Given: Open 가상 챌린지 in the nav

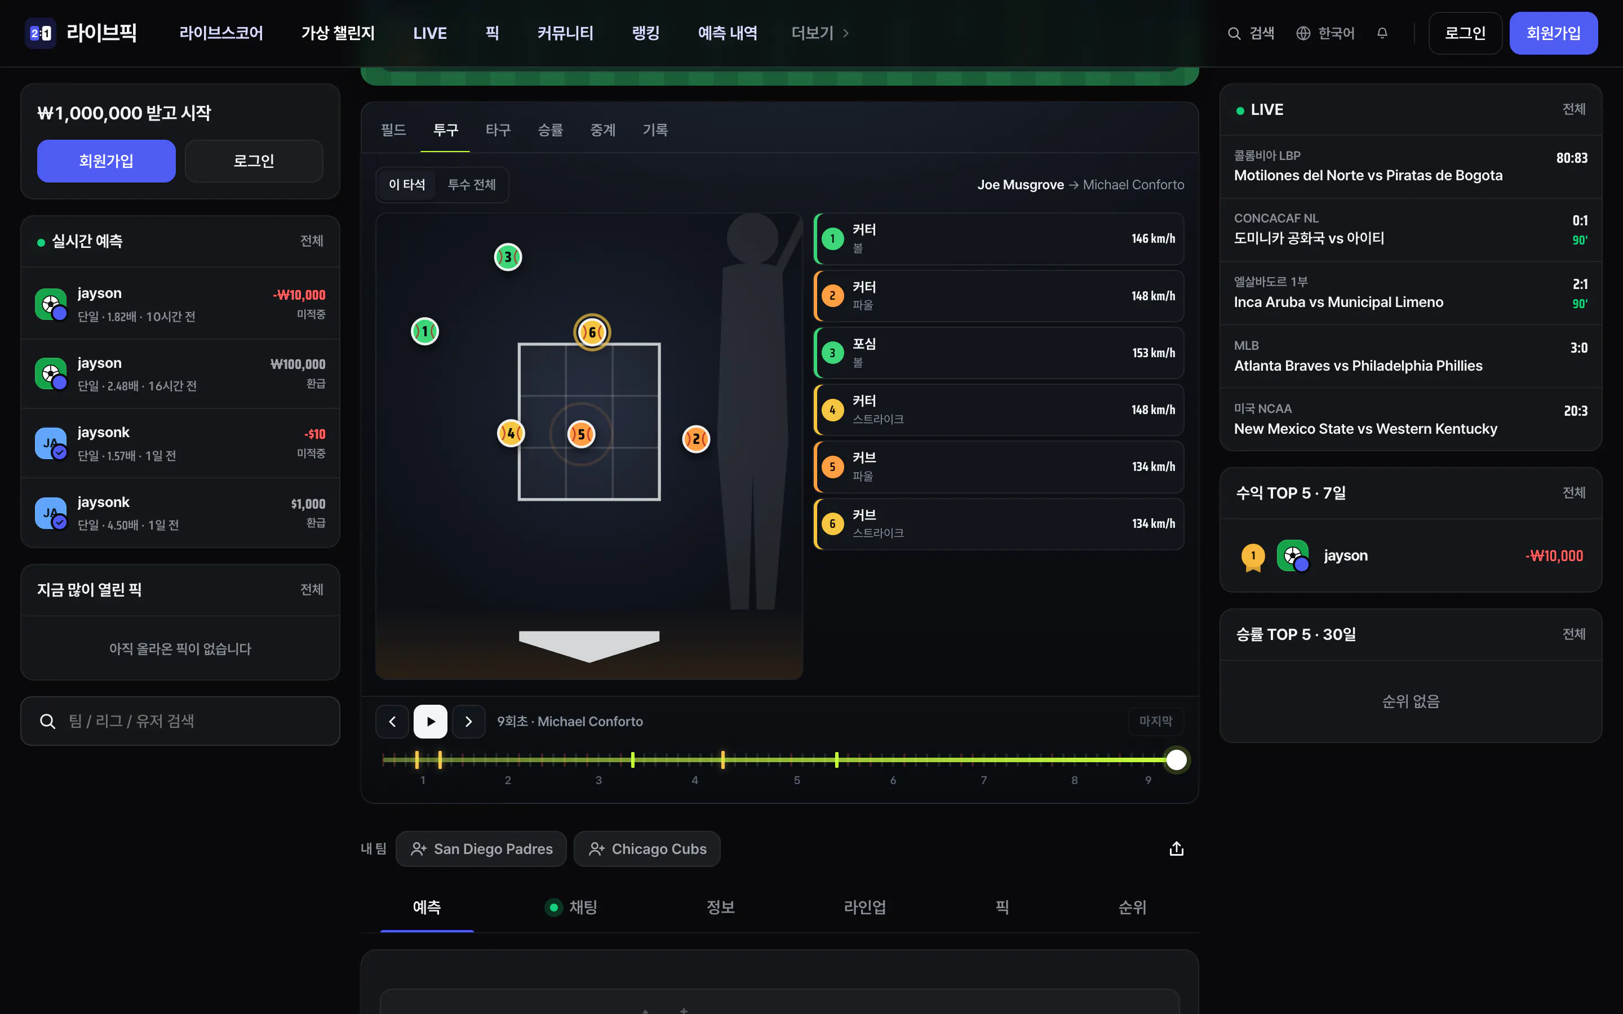Looking at the screenshot, I should pyautogui.click(x=338, y=33).
